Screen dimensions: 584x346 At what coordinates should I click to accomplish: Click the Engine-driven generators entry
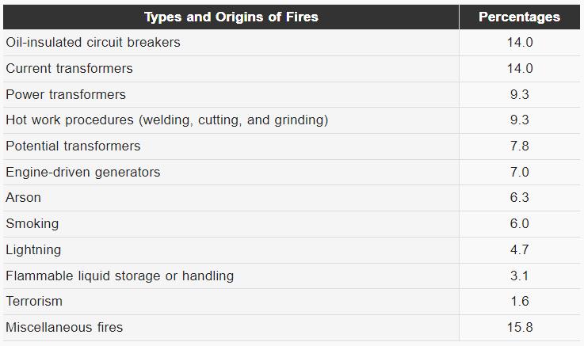click(x=83, y=173)
